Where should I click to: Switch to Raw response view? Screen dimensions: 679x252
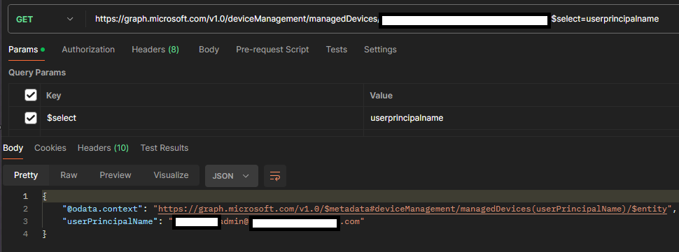[69, 175]
